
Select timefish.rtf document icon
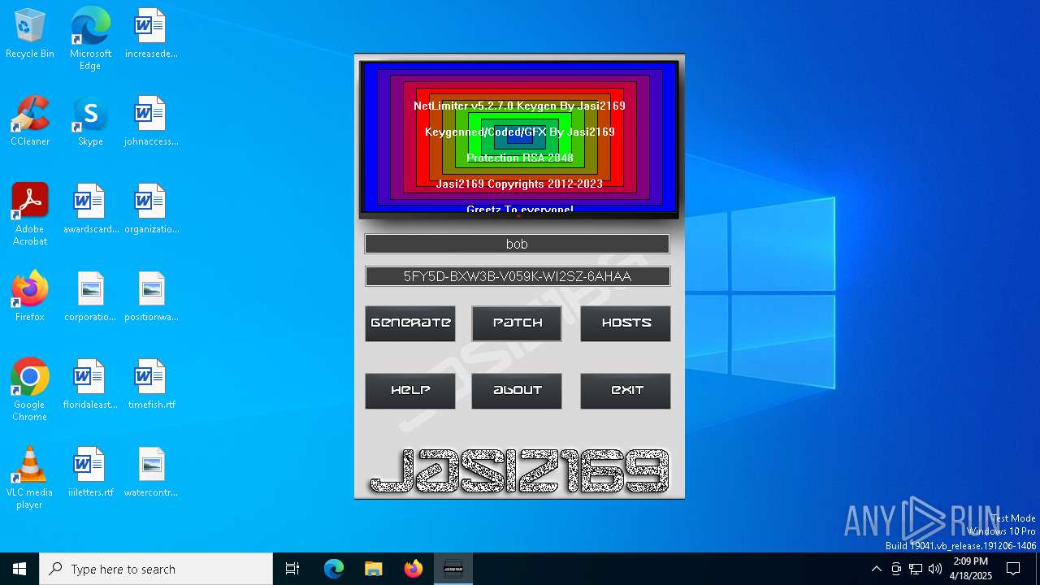(x=151, y=385)
